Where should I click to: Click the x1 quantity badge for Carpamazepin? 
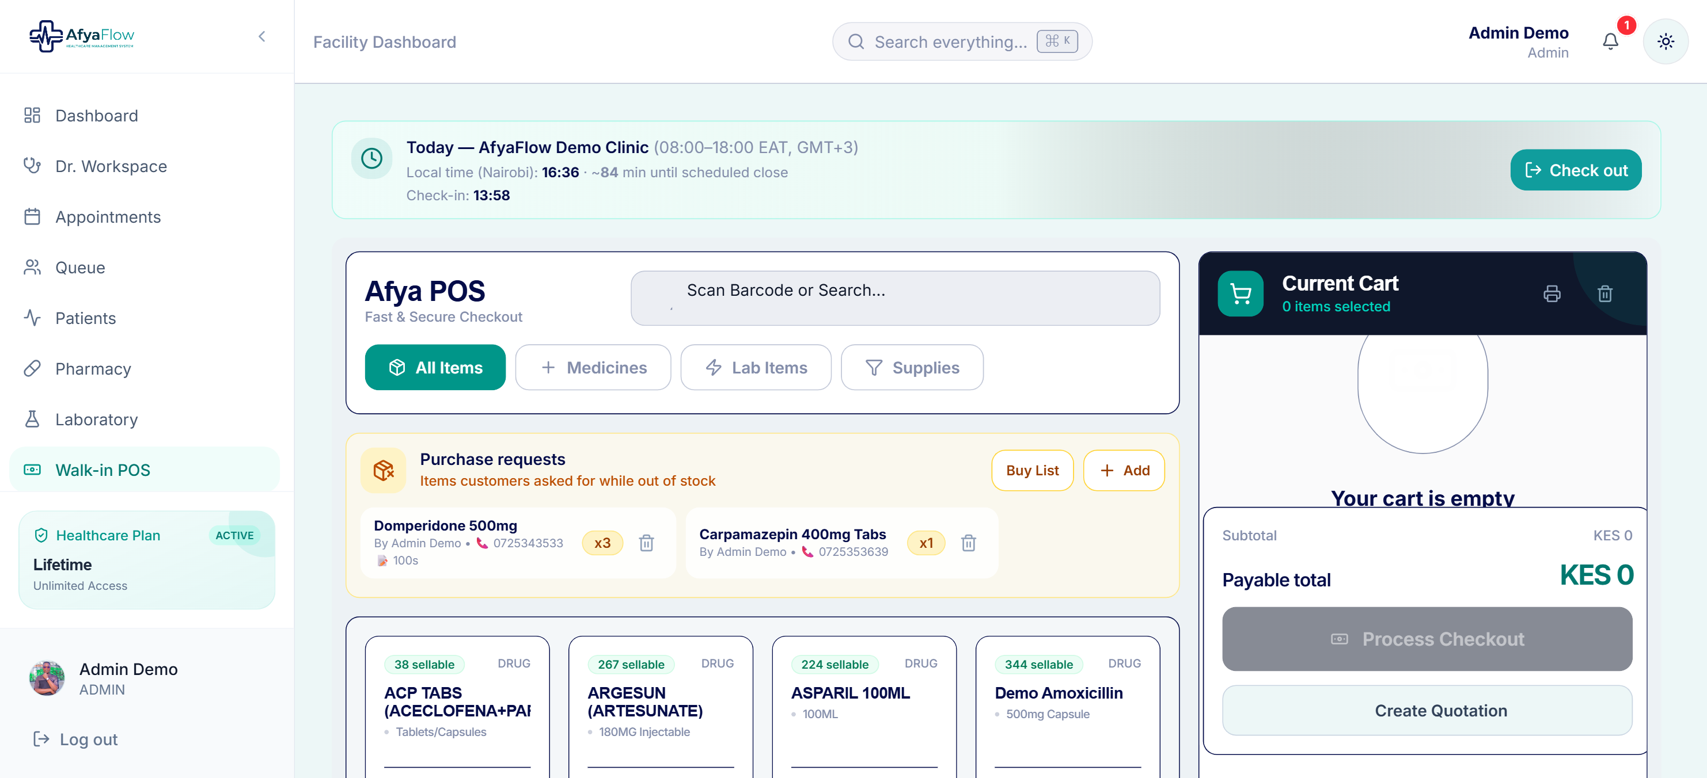point(925,543)
